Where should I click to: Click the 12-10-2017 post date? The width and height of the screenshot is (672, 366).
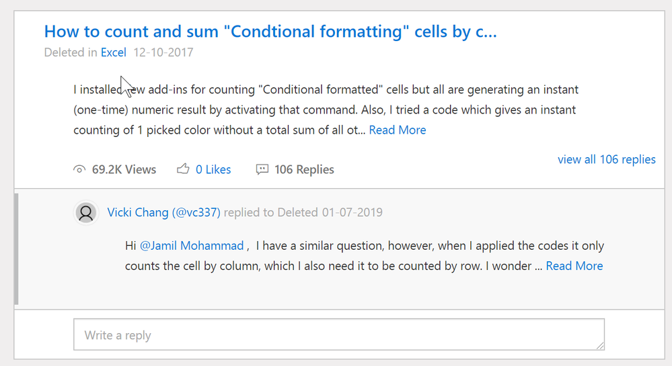tap(163, 52)
